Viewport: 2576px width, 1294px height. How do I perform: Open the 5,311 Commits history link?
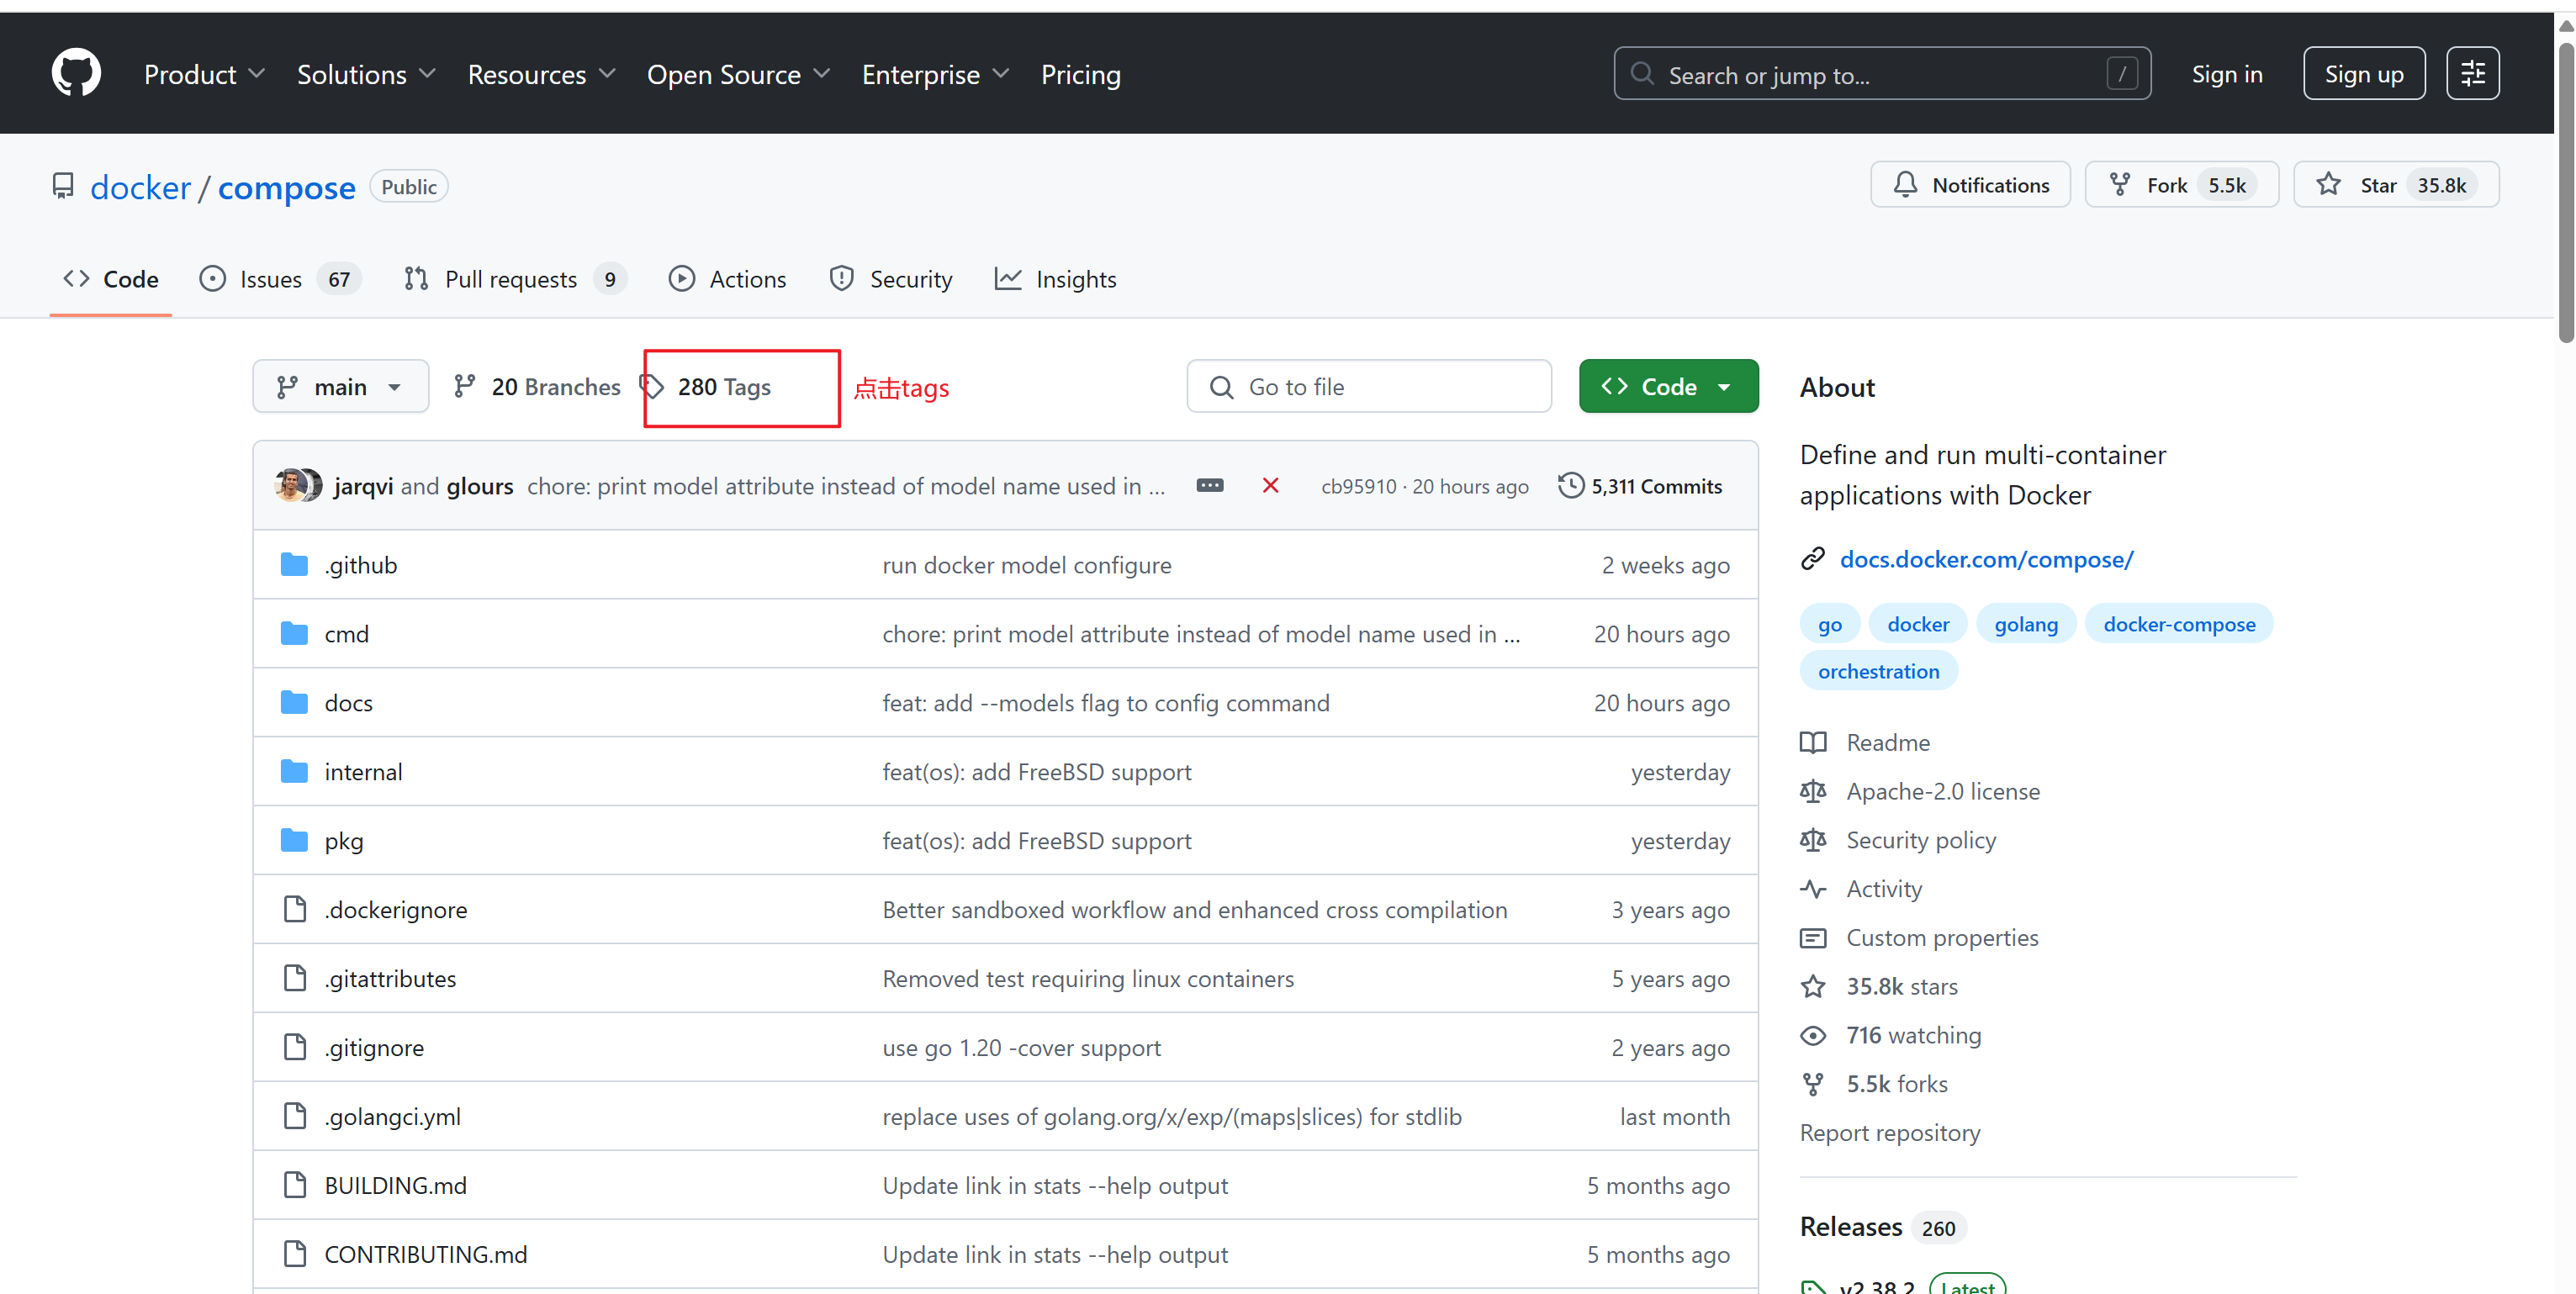point(1640,486)
